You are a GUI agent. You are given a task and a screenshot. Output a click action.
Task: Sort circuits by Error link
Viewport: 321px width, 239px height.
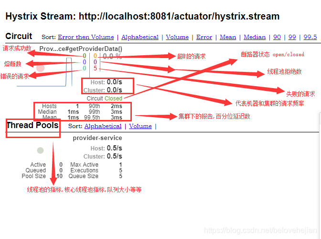click(204, 37)
